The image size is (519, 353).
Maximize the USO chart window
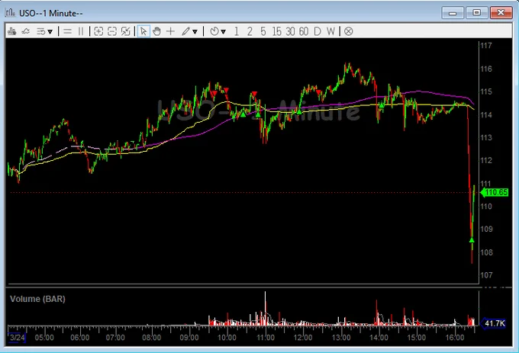point(476,13)
